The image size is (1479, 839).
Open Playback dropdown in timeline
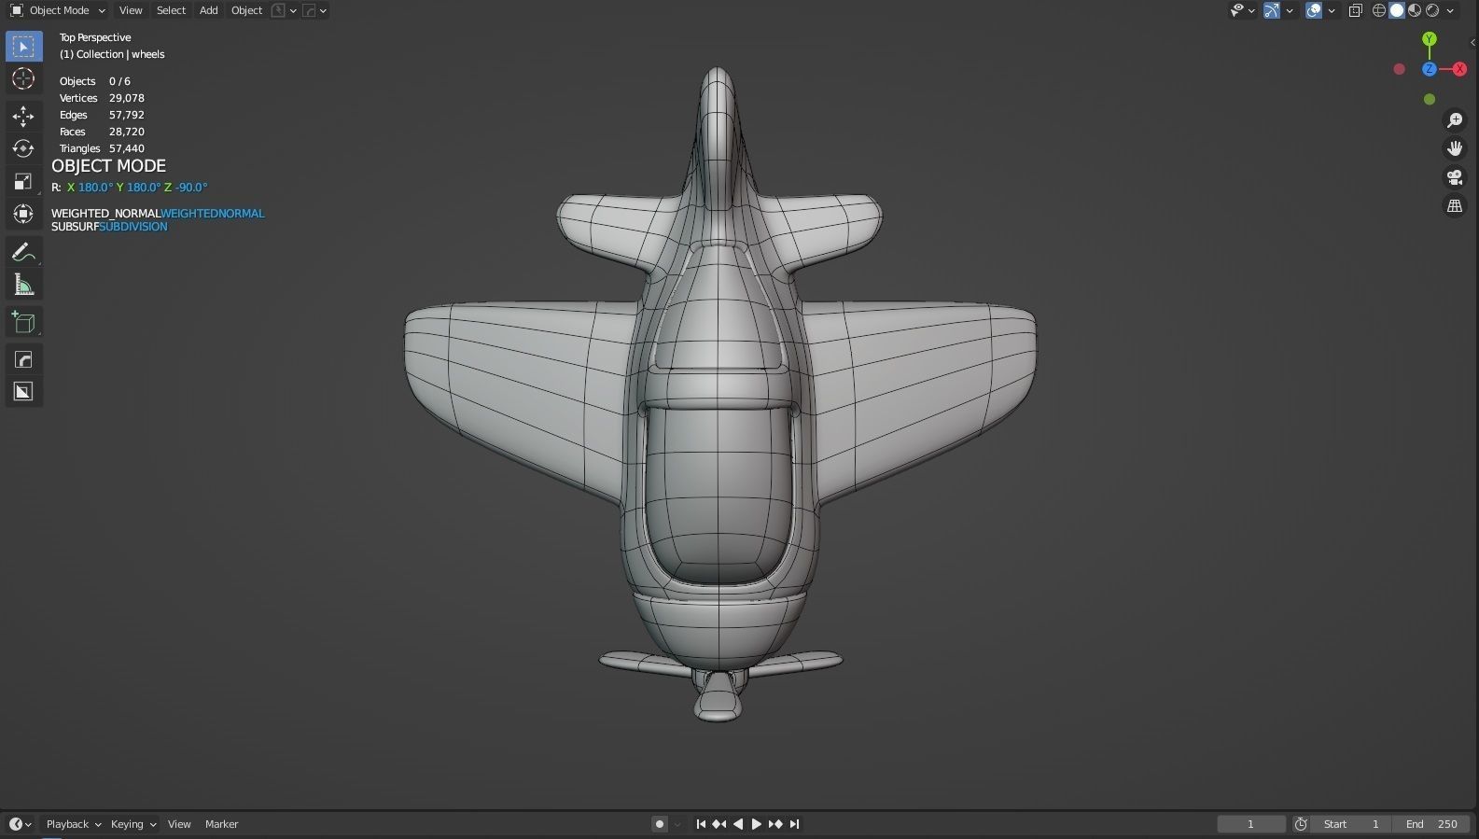(x=73, y=824)
